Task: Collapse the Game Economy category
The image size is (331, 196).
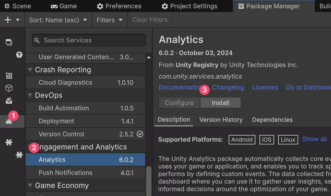Action: tap(30, 185)
